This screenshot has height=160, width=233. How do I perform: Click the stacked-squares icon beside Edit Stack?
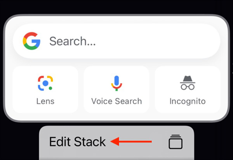tap(176, 142)
